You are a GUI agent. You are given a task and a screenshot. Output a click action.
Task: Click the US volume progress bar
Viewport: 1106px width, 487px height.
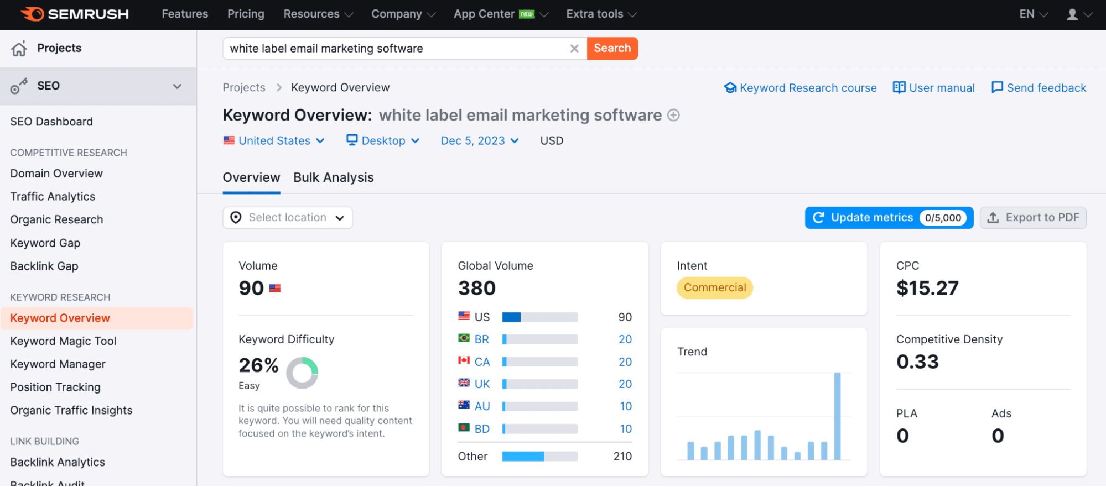[540, 317]
